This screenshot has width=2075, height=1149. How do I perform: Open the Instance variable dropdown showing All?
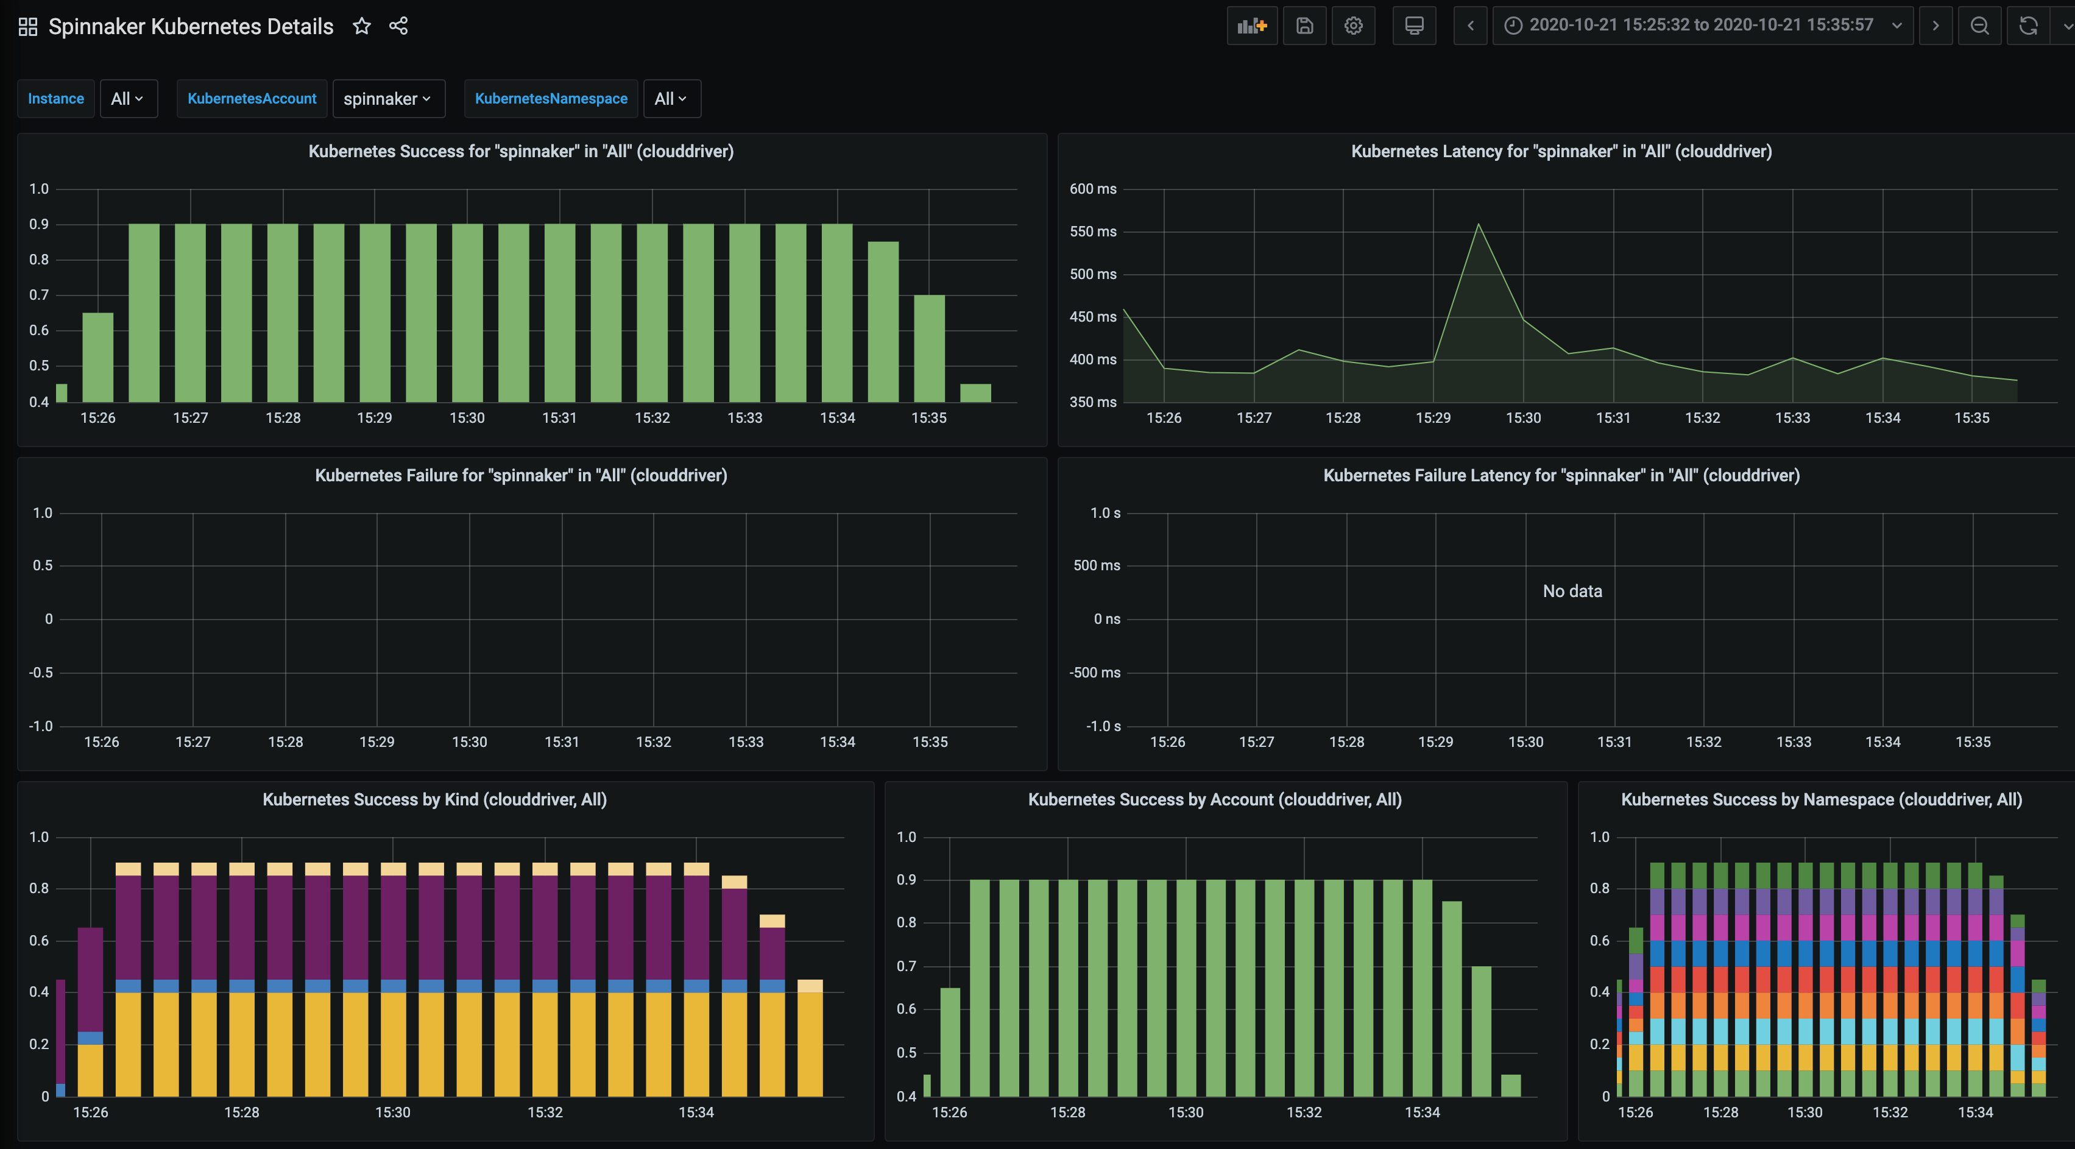tap(128, 98)
